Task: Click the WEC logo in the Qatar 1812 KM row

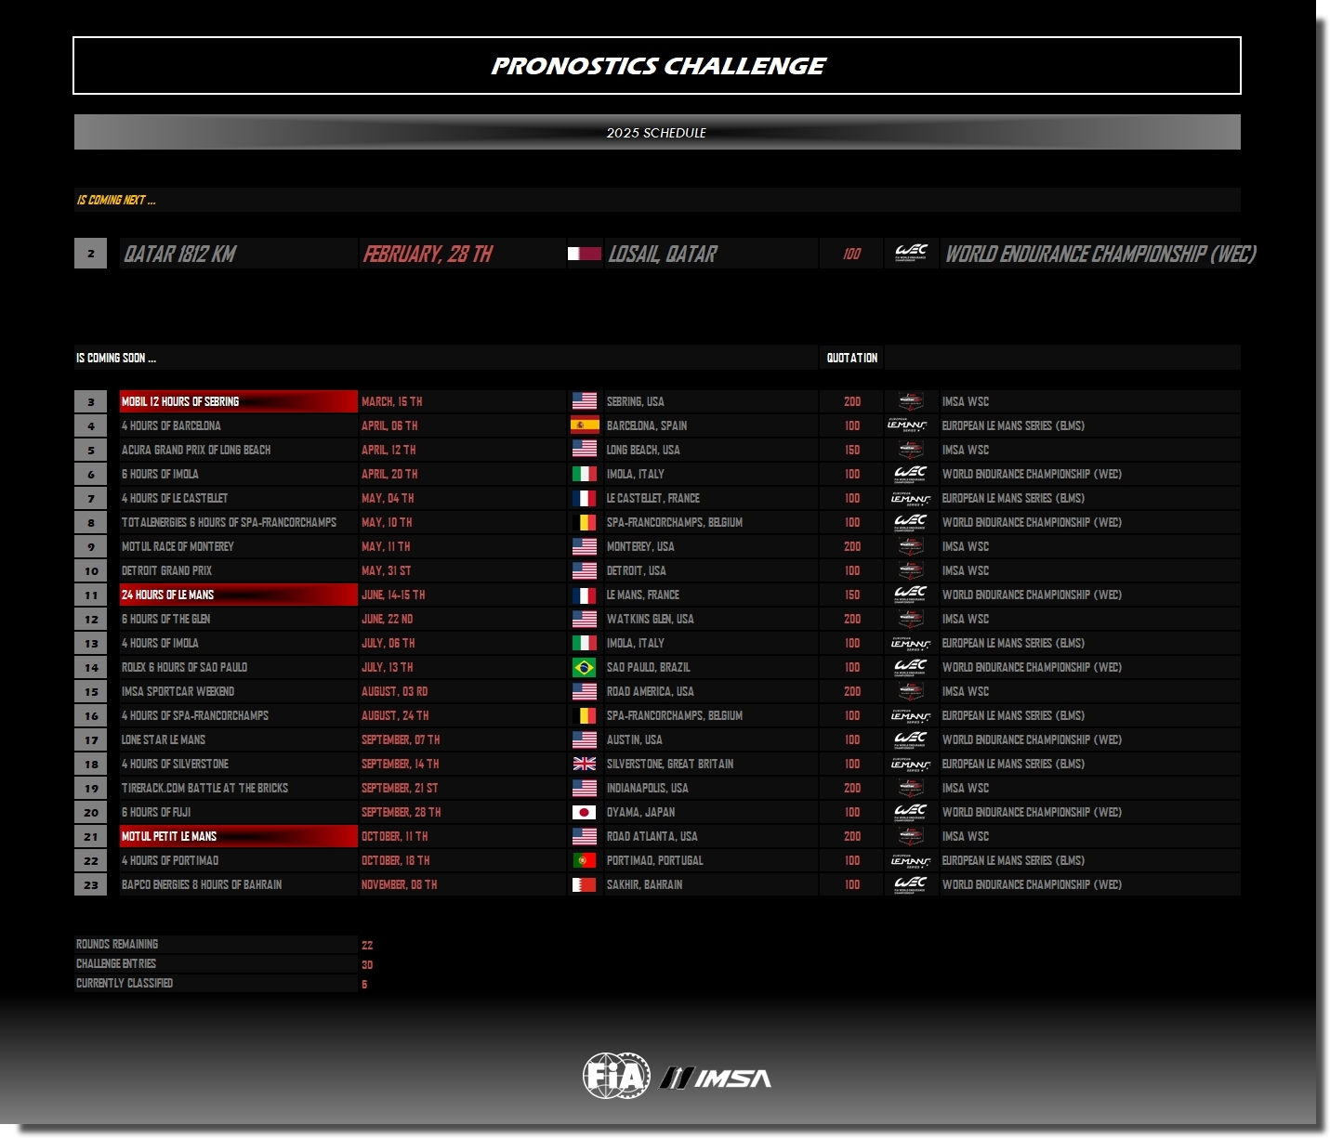Action: [911, 253]
